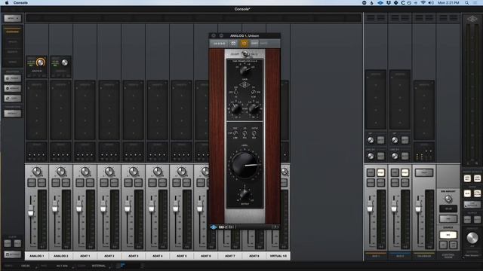Screen dimensions: 483x271
Task: Mute the ANALOG 1 channel
Action: click(42, 183)
